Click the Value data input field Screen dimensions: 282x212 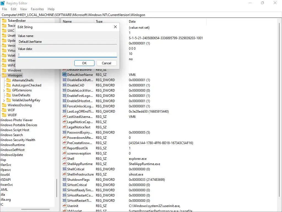(x=67, y=54)
